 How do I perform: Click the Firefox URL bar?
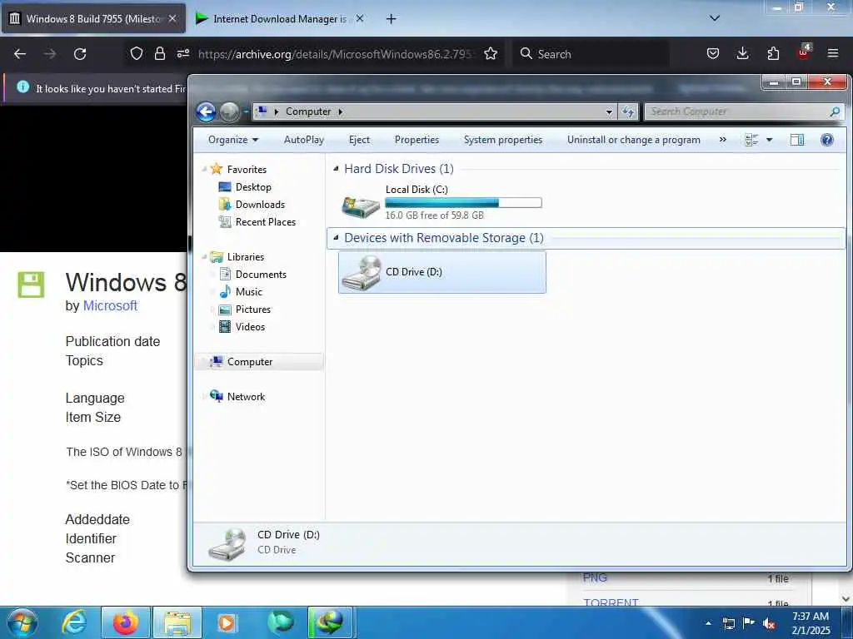337,54
